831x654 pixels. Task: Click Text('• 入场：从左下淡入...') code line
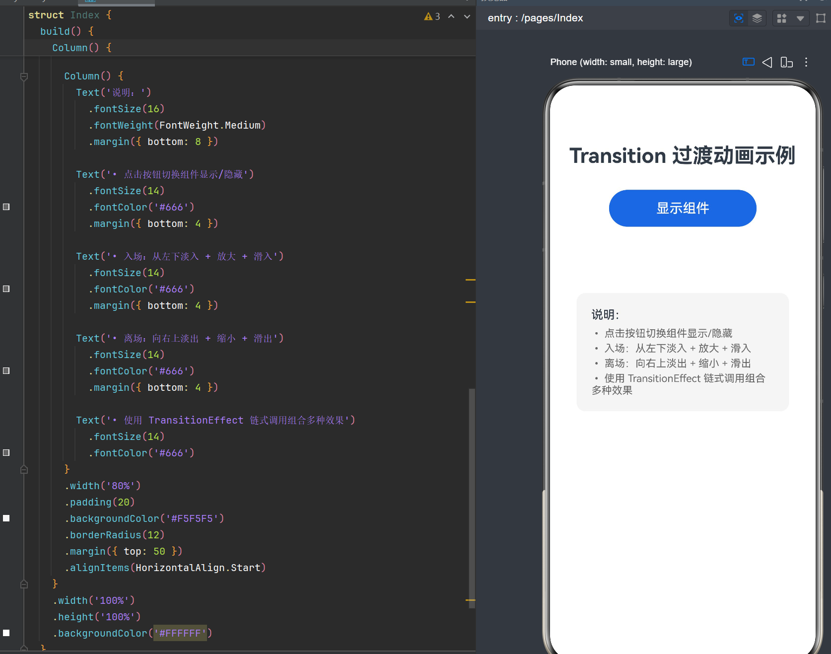click(x=180, y=256)
